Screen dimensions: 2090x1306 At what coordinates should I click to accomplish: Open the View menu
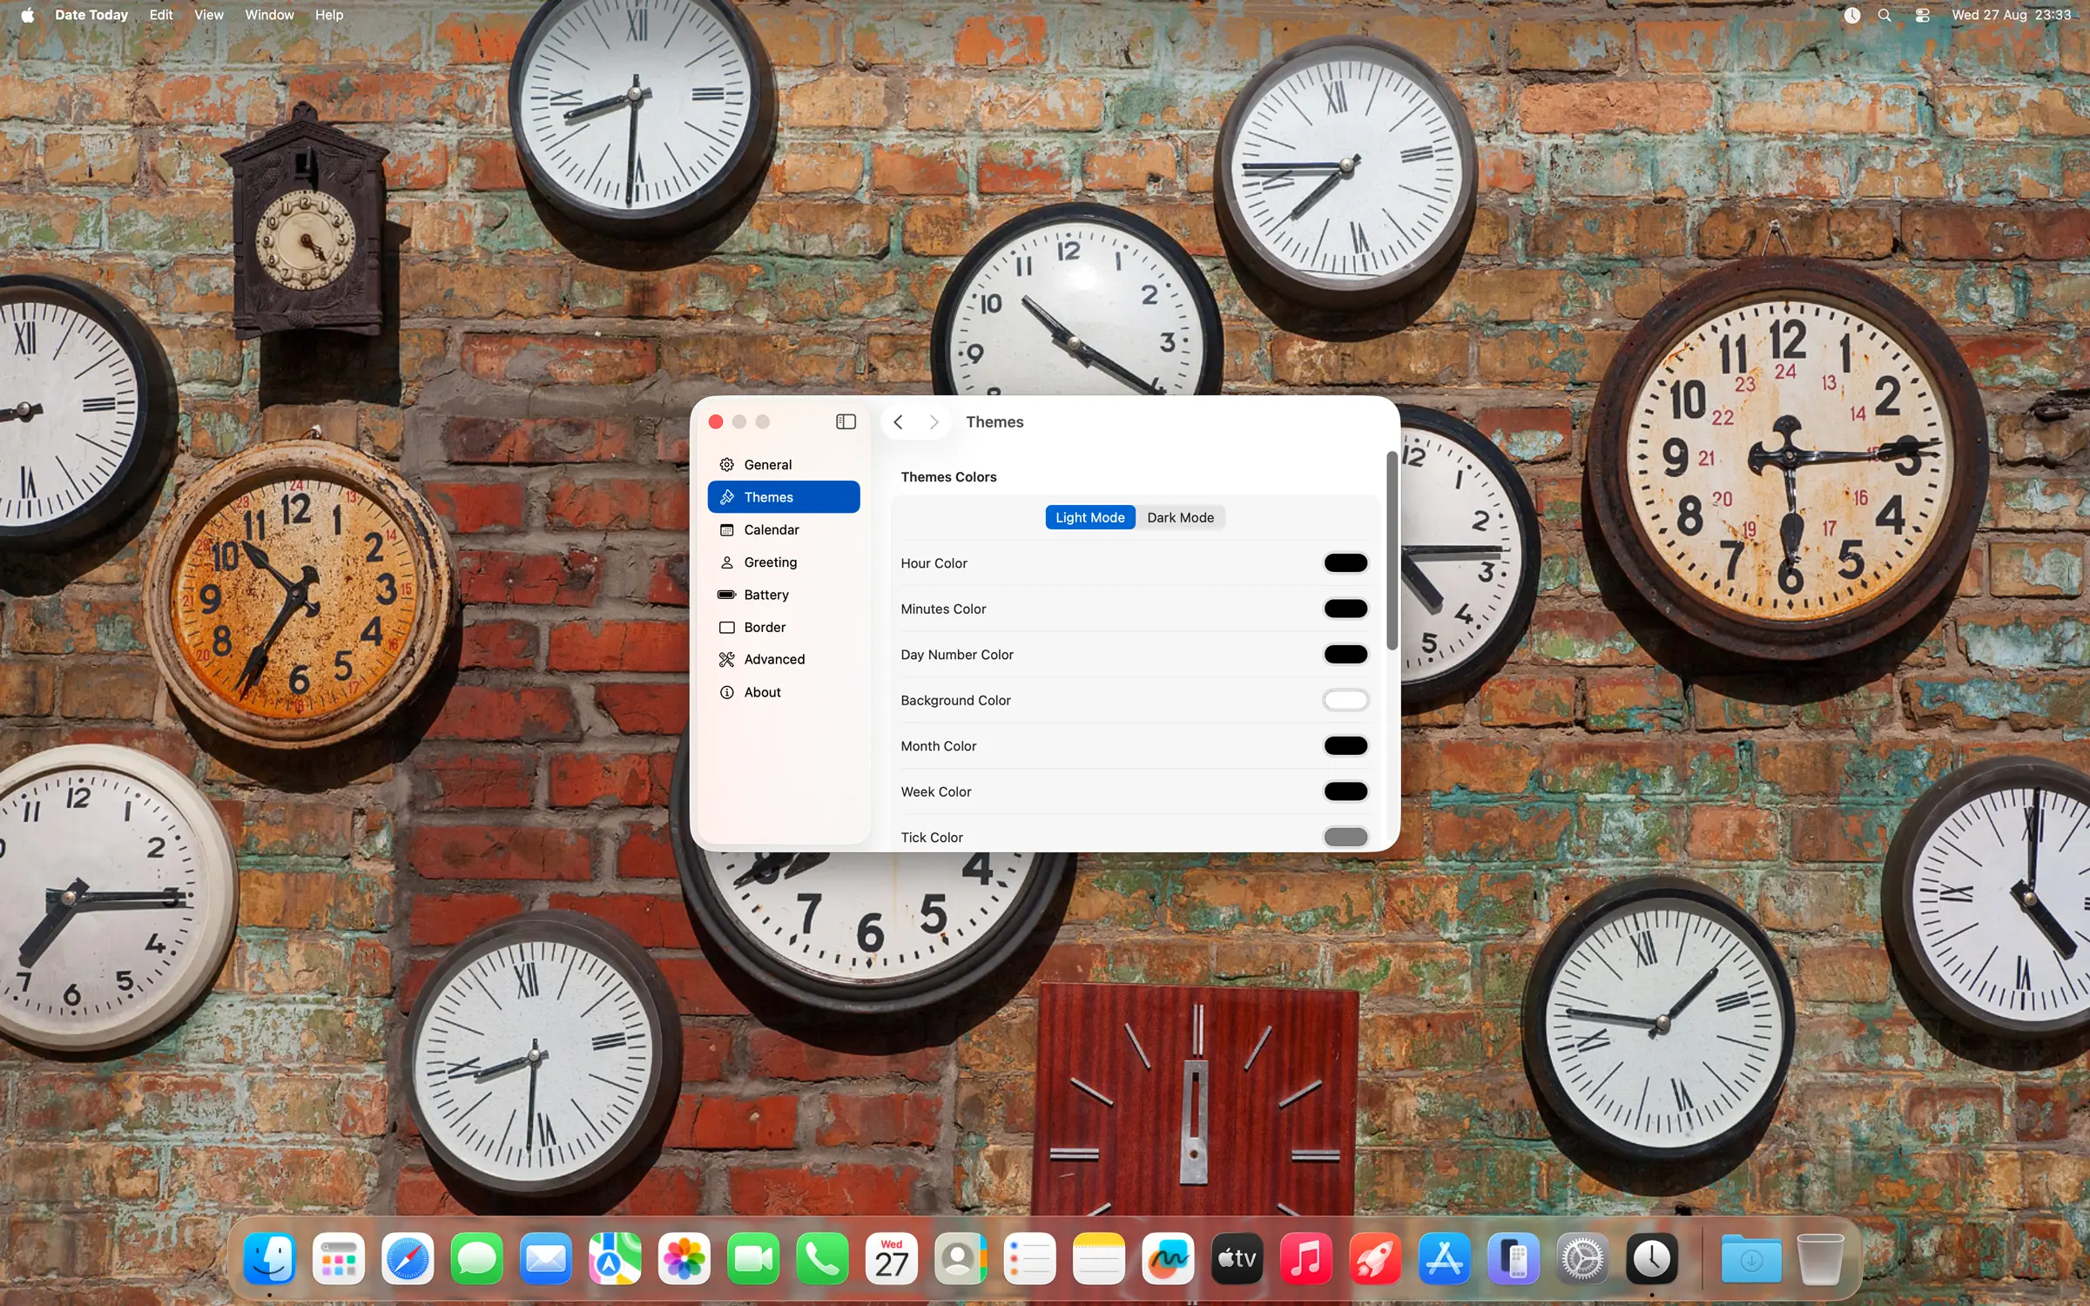pos(209,15)
